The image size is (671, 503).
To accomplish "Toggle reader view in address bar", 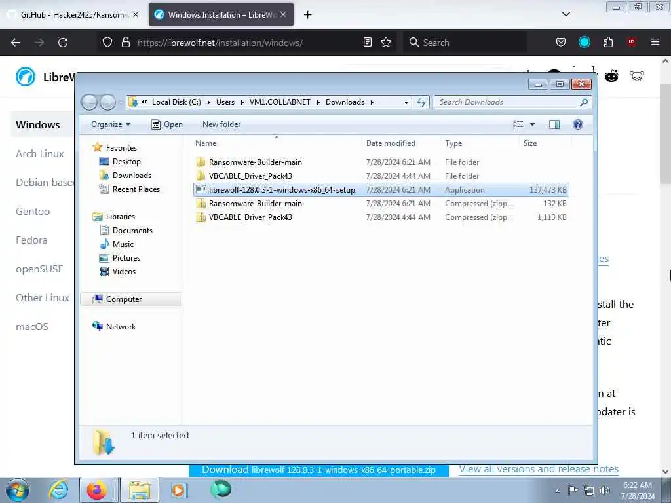I will click(367, 42).
